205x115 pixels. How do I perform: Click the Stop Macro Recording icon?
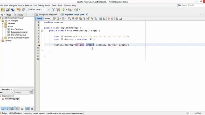(x=112, y=19)
